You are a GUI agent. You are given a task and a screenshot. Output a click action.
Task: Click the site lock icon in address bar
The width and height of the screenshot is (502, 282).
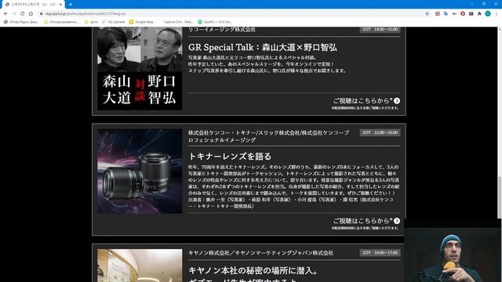[41, 14]
